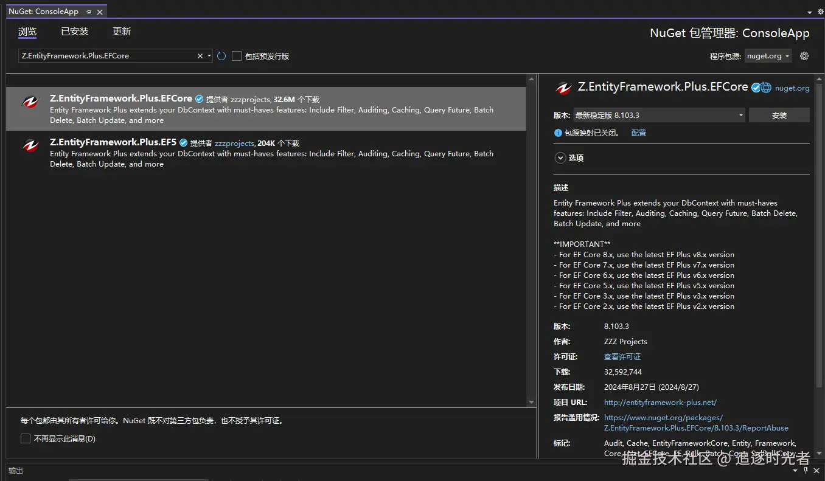
Task: Click the Z.EntityFramework.Plus.EF5 package icon
Action: coord(30,146)
